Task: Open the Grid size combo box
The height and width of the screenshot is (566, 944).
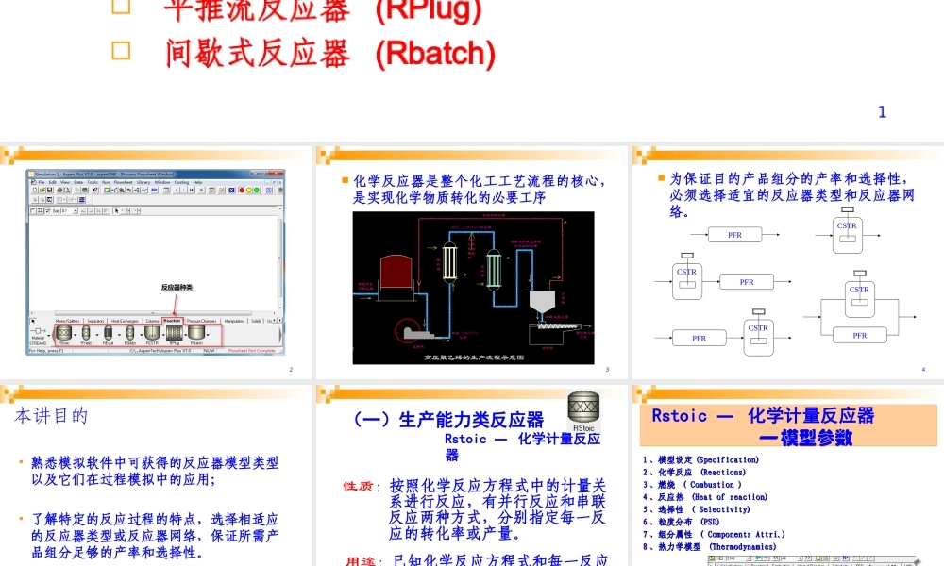Action: point(70,211)
